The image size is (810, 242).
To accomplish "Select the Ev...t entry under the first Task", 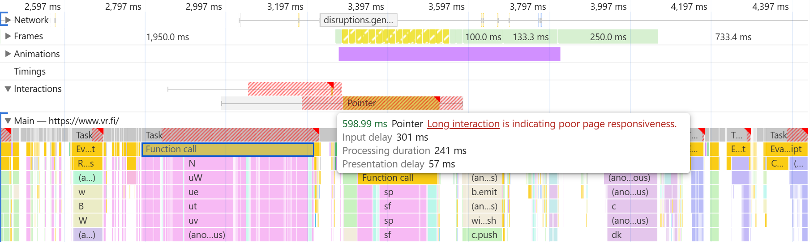I will [x=86, y=149].
